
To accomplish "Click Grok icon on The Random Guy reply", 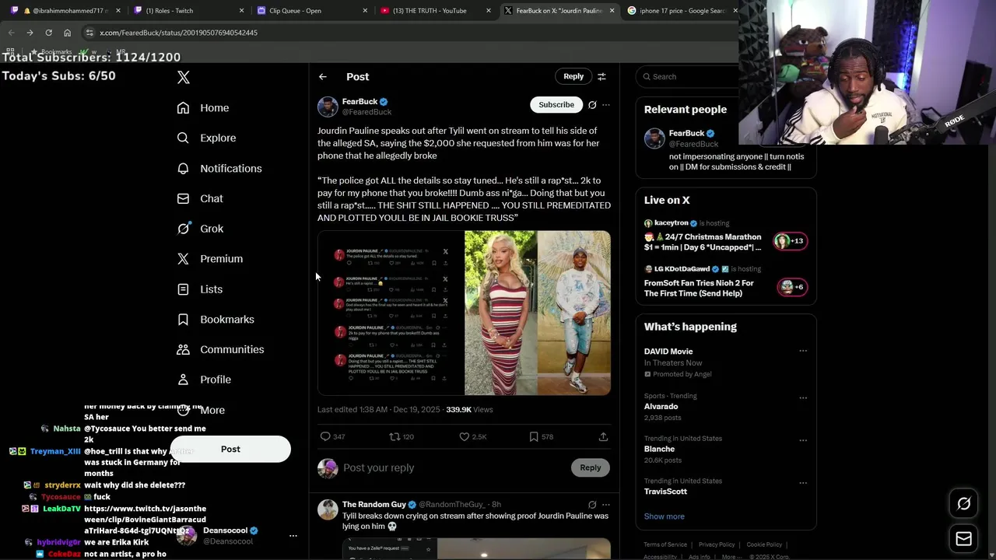I will pyautogui.click(x=592, y=505).
